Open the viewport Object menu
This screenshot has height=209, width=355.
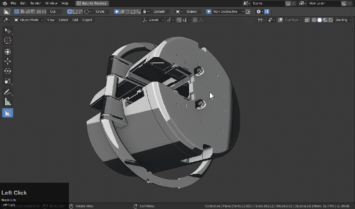click(87, 20)
